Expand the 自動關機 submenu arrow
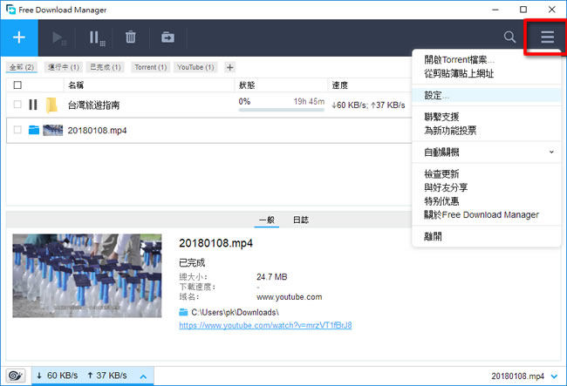The image size is (567, 386). click(551, 152)
